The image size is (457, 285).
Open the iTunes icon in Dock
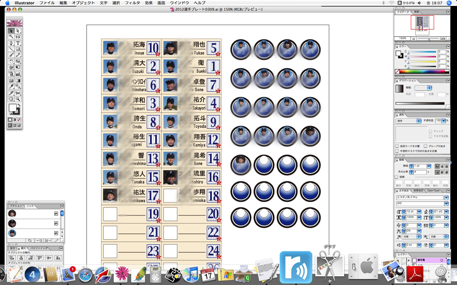191,275
